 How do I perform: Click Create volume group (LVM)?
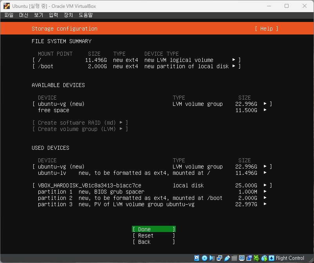(80, 129)
